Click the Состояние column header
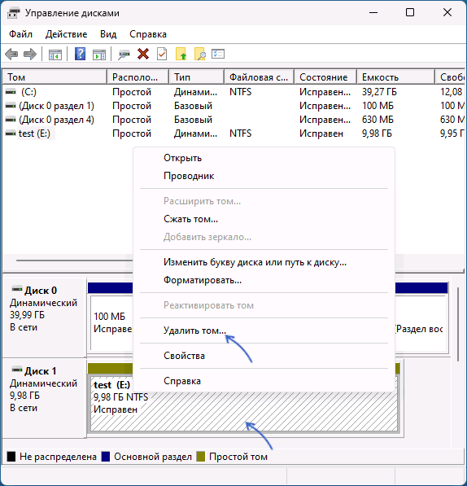This screenshot has height=486, width=467. [x=325, y=77]
